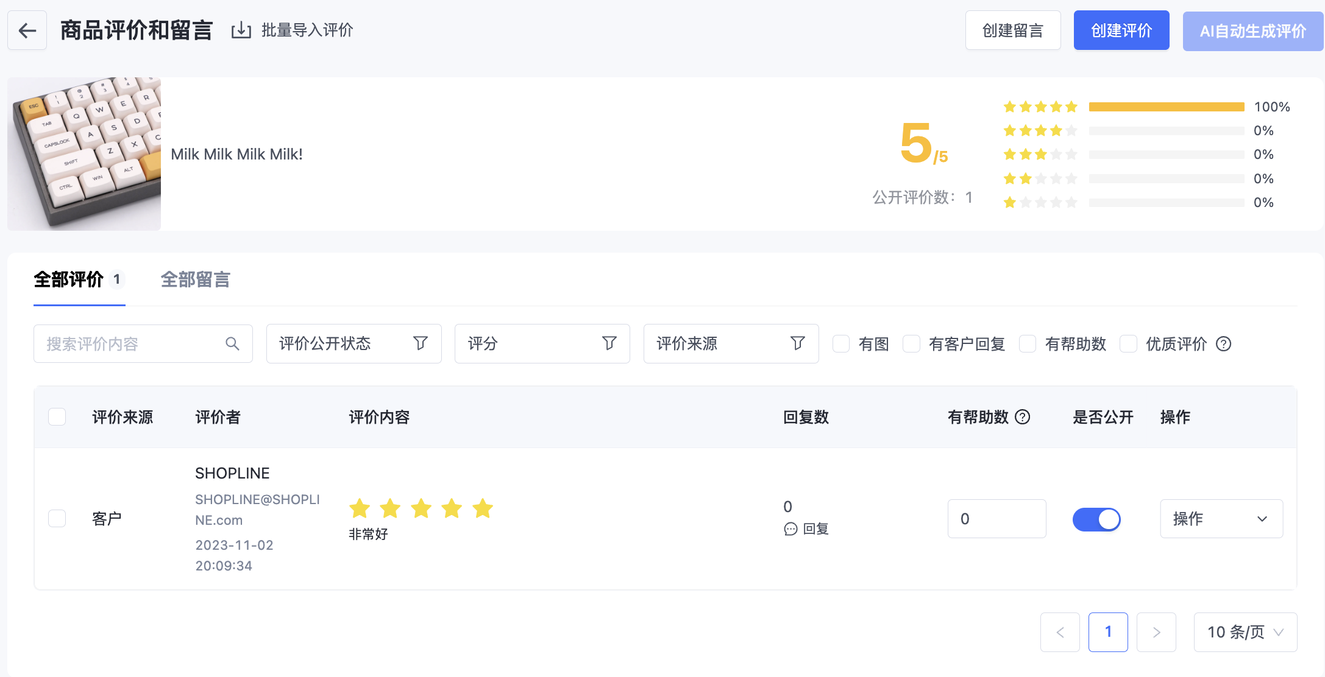Click the 创建评价 button

1121,30
